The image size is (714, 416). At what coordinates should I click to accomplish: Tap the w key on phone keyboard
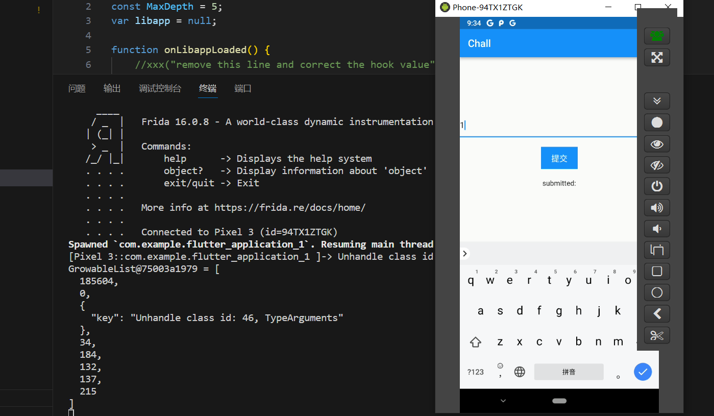490,280
